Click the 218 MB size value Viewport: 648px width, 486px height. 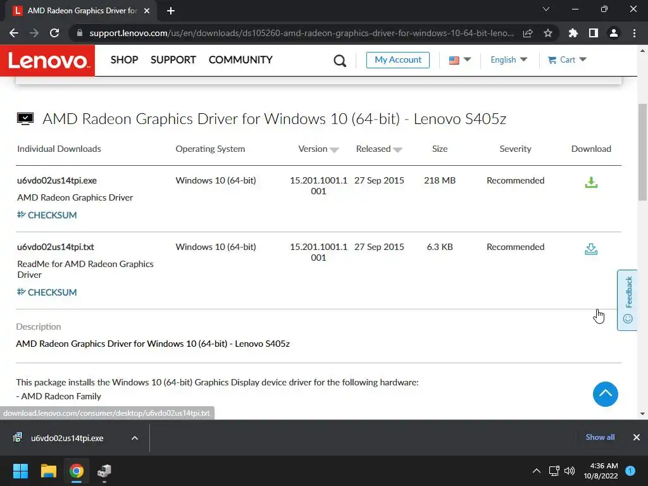440,180
